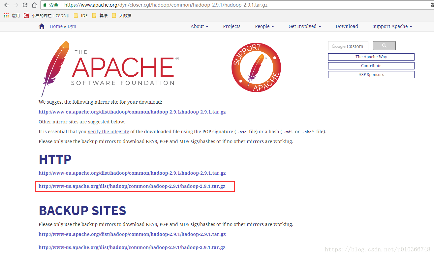Open the apps grid bookmark icon
434x256 pixels.
(x=6, y=15)
